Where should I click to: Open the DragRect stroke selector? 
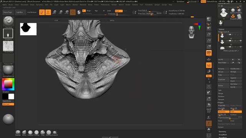(8, 33)
